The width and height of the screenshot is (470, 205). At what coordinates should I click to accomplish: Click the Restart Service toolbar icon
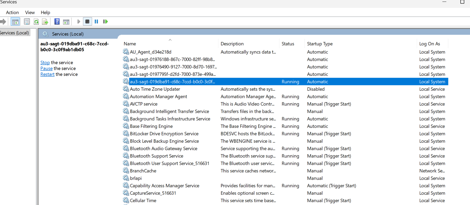106,22
